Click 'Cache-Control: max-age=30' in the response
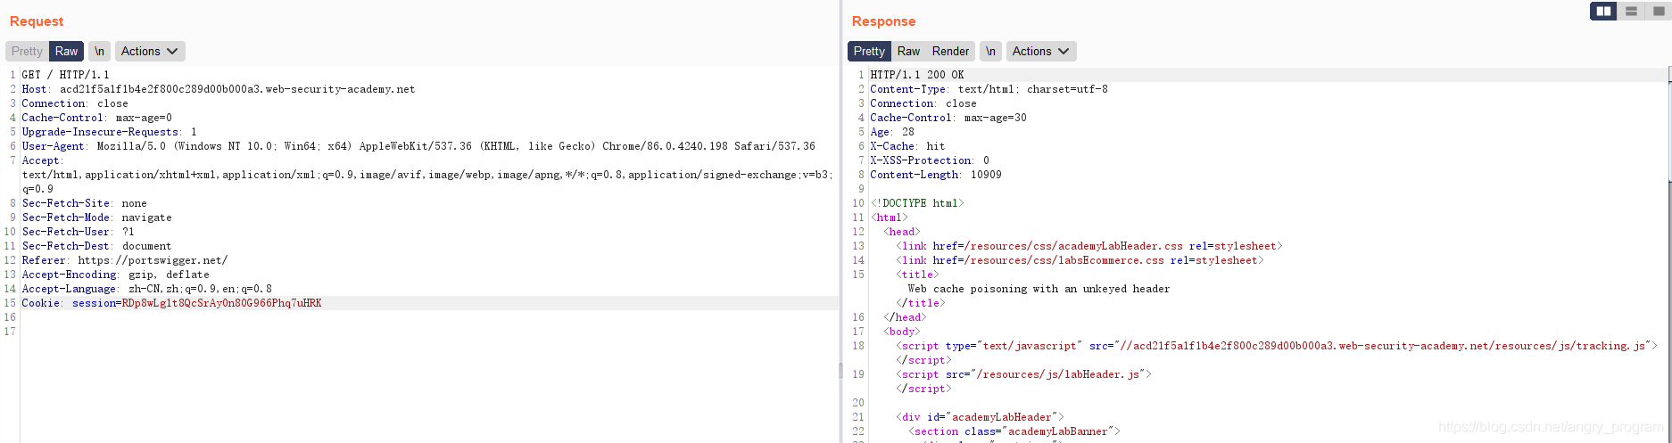The image size is (1672, 443). pyautogui.click(x=948, y=118)
